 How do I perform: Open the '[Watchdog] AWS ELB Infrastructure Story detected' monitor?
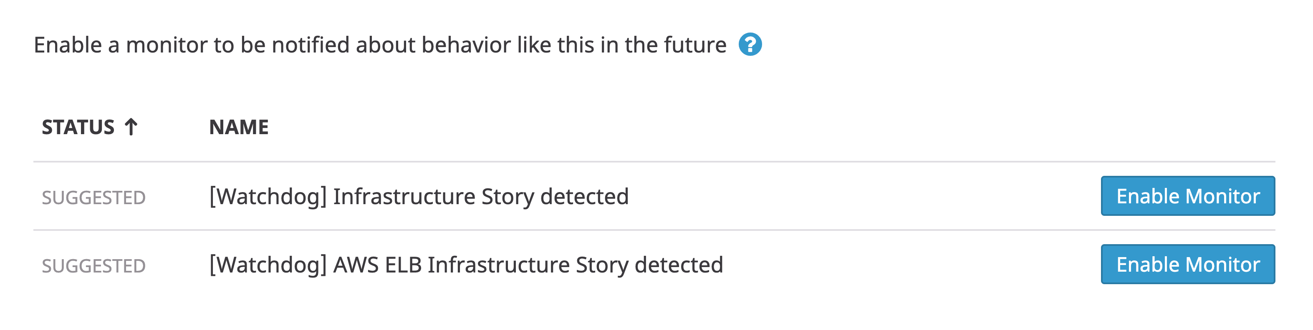pos(466,264)
